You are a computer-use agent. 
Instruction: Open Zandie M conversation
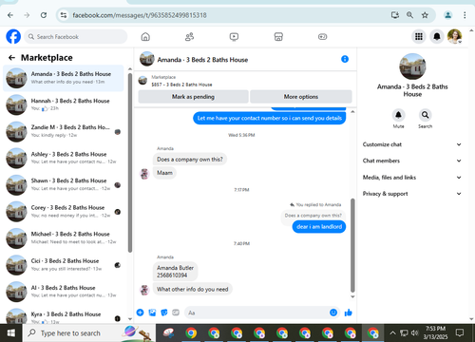(64, 131)
